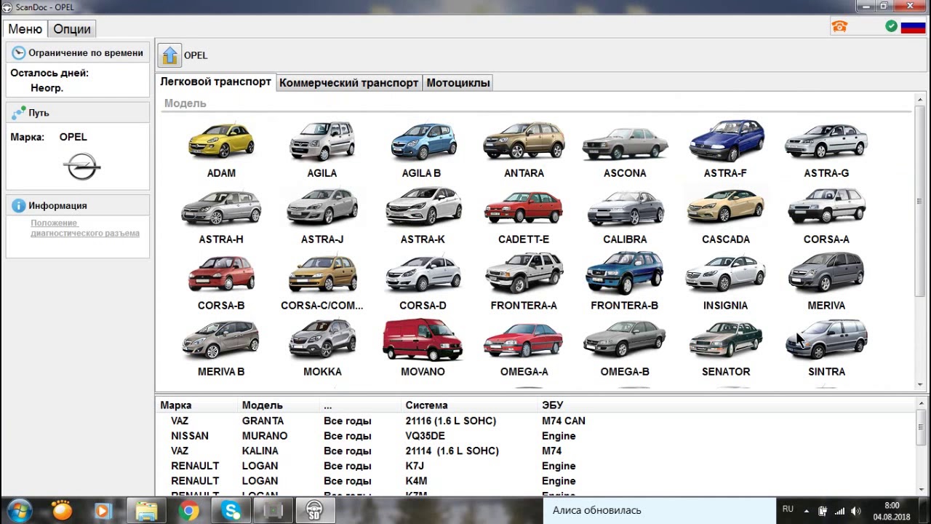The image size is (931, 524).
Task: Open File Explorer from the taskbar
Action: pyautogui.click(x=146, y=511)
